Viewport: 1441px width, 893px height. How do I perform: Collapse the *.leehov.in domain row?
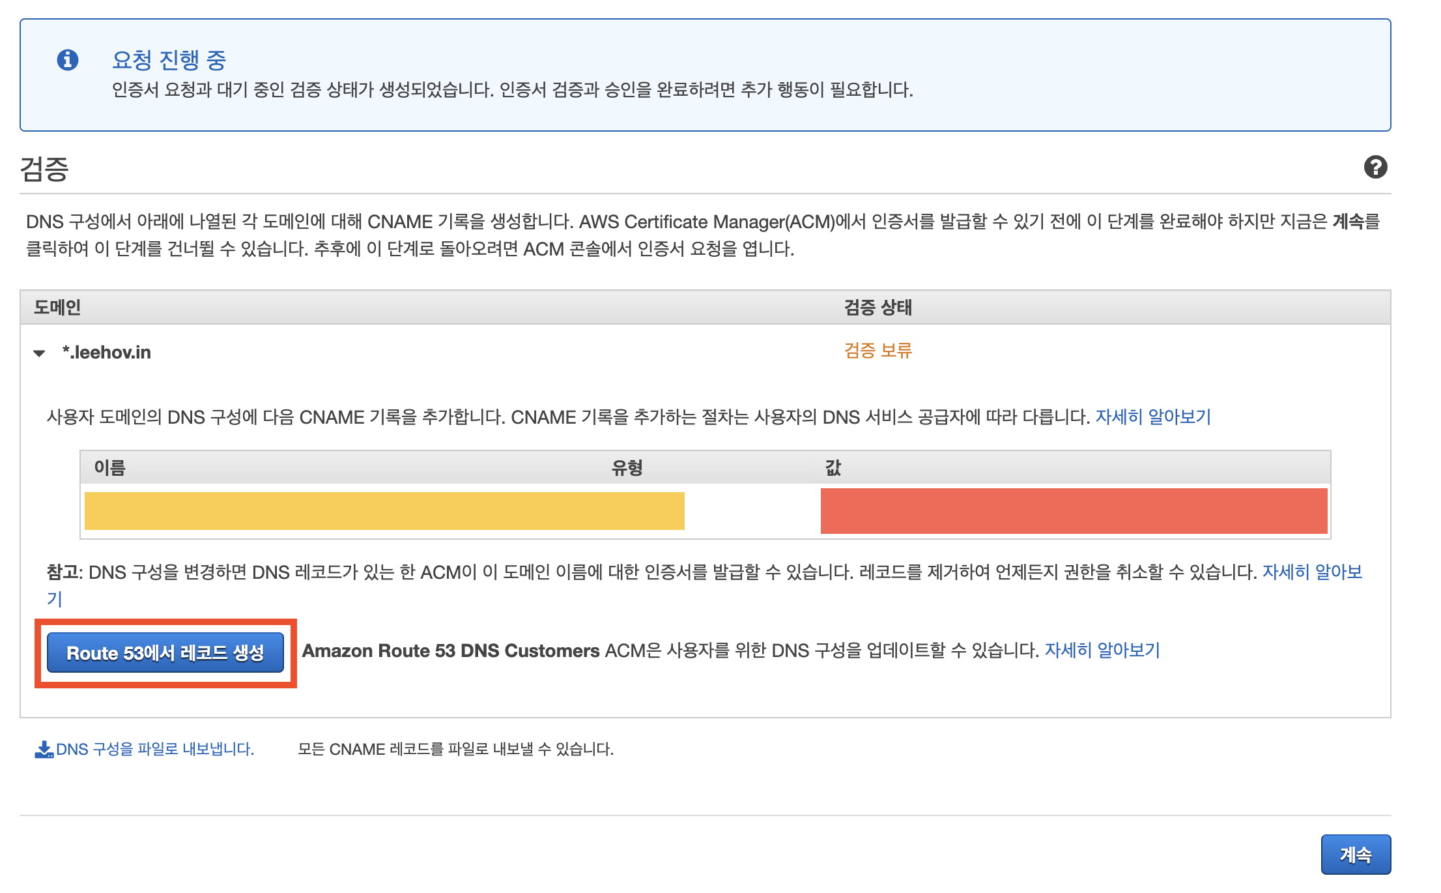[x=39, y=353]
